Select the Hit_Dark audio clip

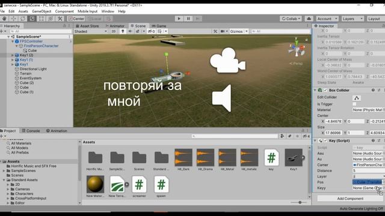183,160
